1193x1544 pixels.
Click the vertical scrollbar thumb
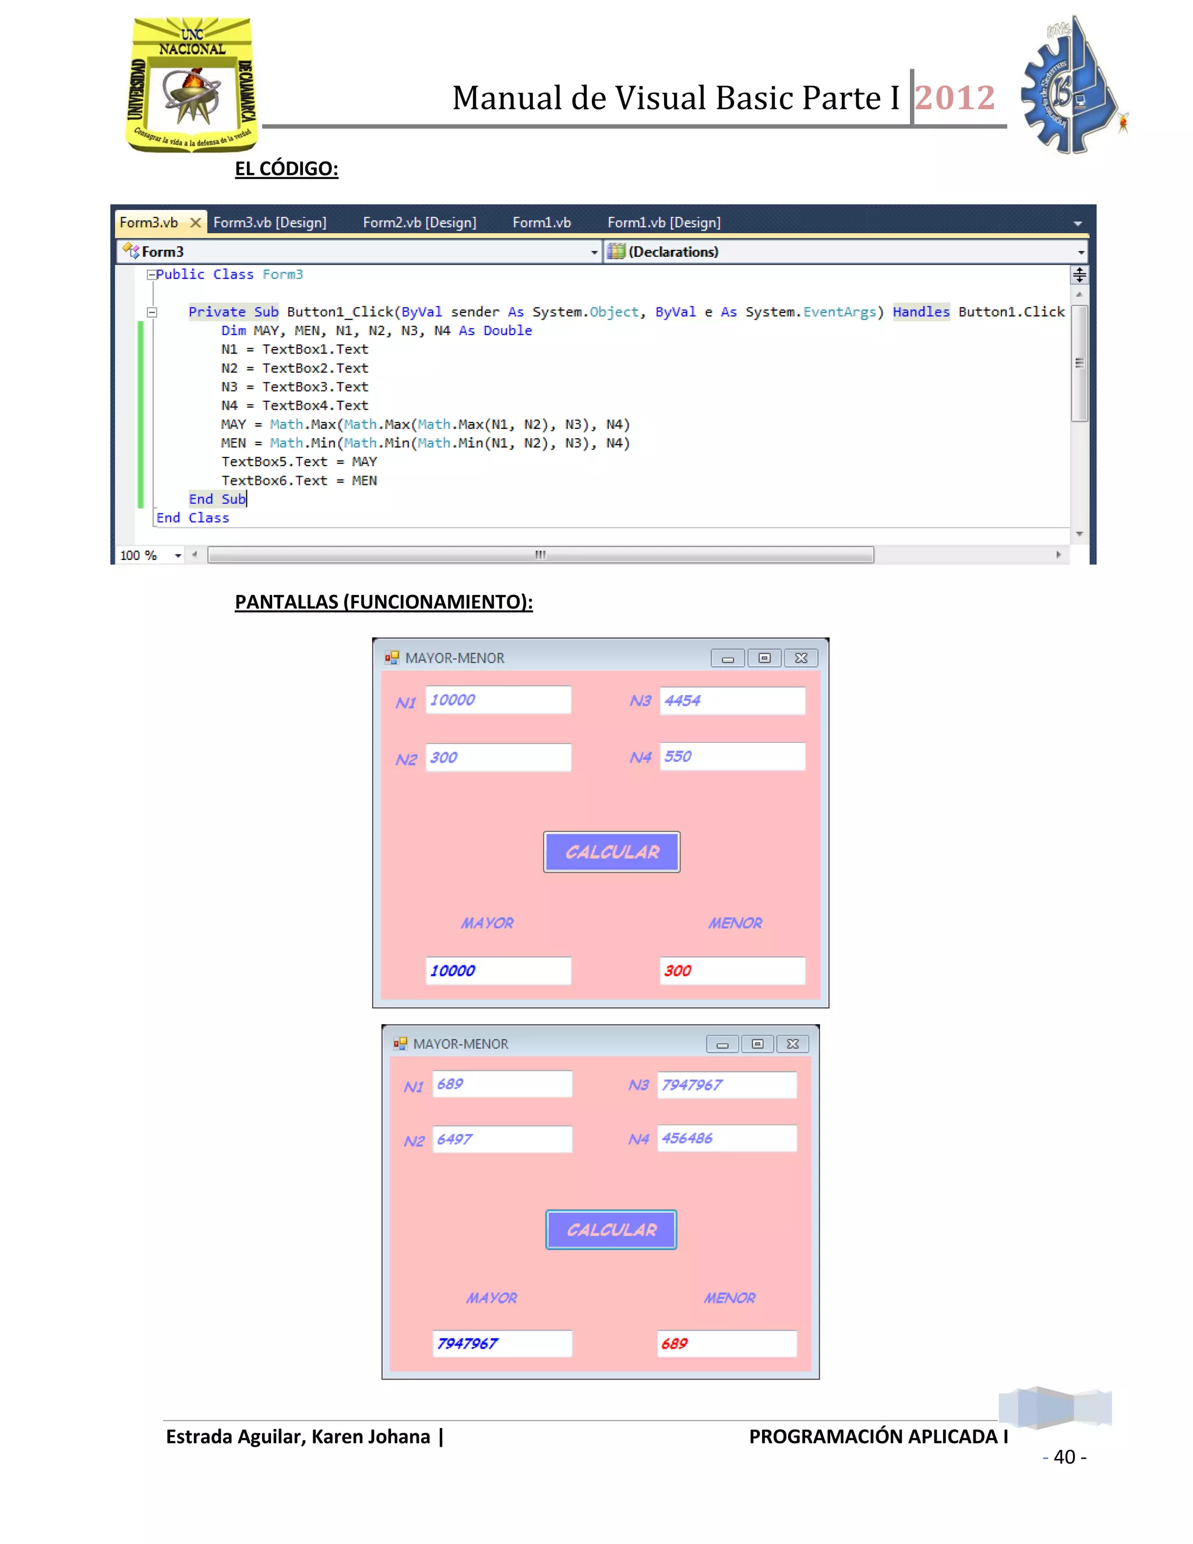(1079, 364)
